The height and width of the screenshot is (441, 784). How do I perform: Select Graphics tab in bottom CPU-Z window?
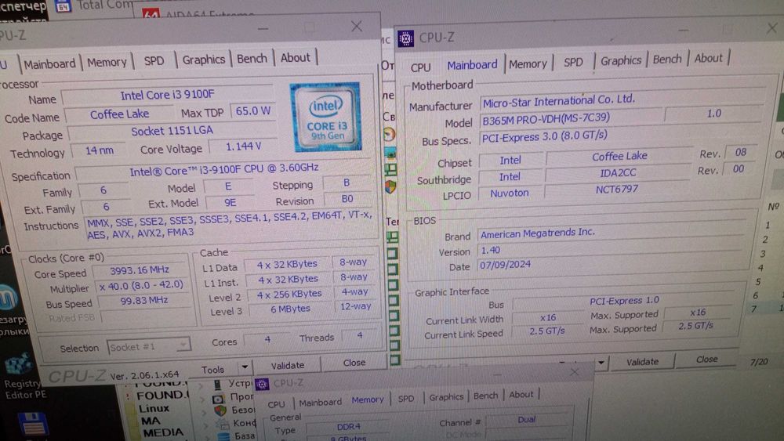point(446,396)
